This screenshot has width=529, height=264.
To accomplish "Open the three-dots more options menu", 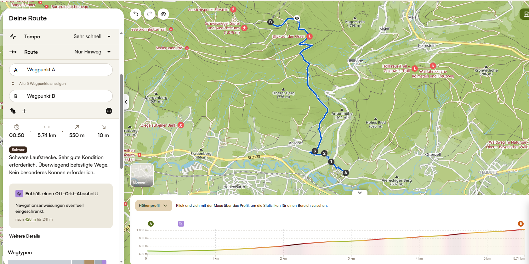I will (109, 111).
